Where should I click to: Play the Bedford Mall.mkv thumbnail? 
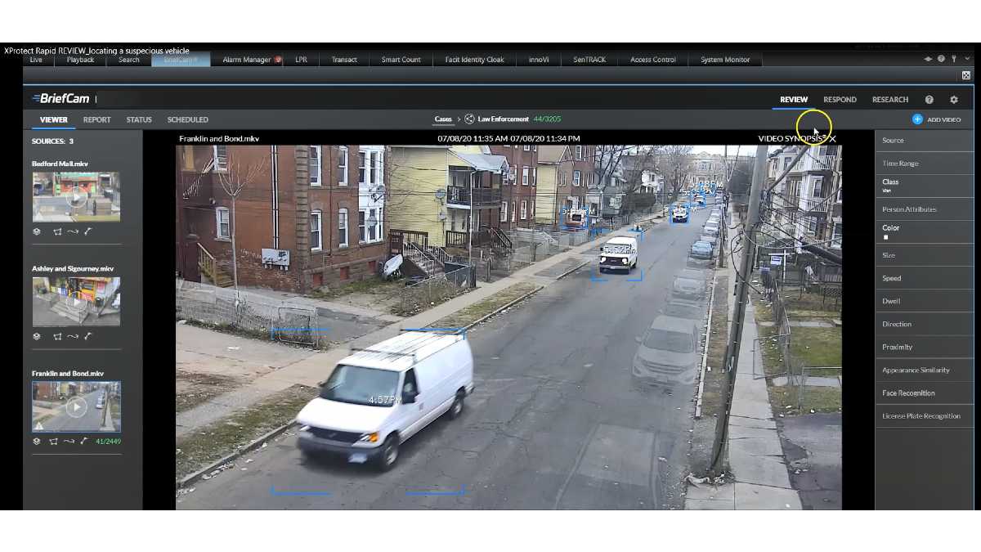(x=76, y=197)
